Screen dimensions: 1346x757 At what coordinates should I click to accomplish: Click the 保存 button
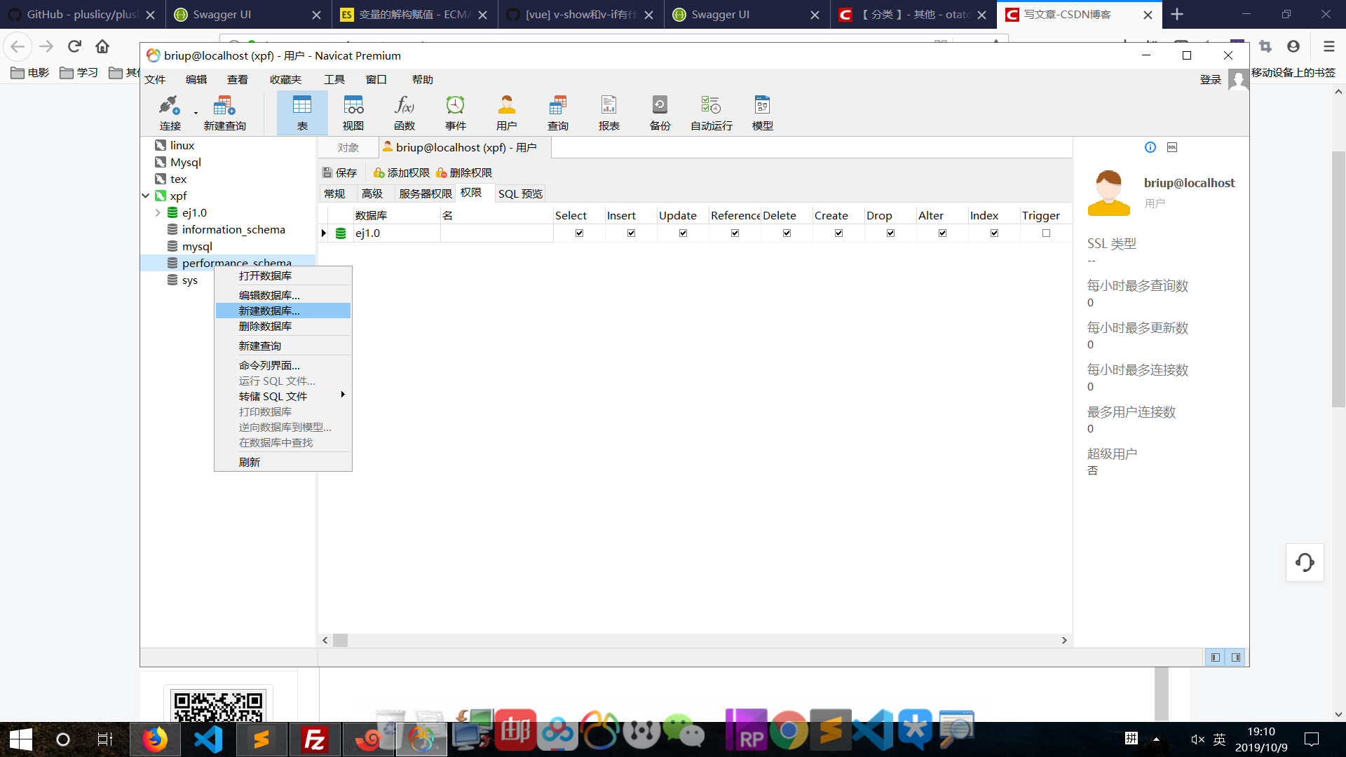click(x=340, y=173)
